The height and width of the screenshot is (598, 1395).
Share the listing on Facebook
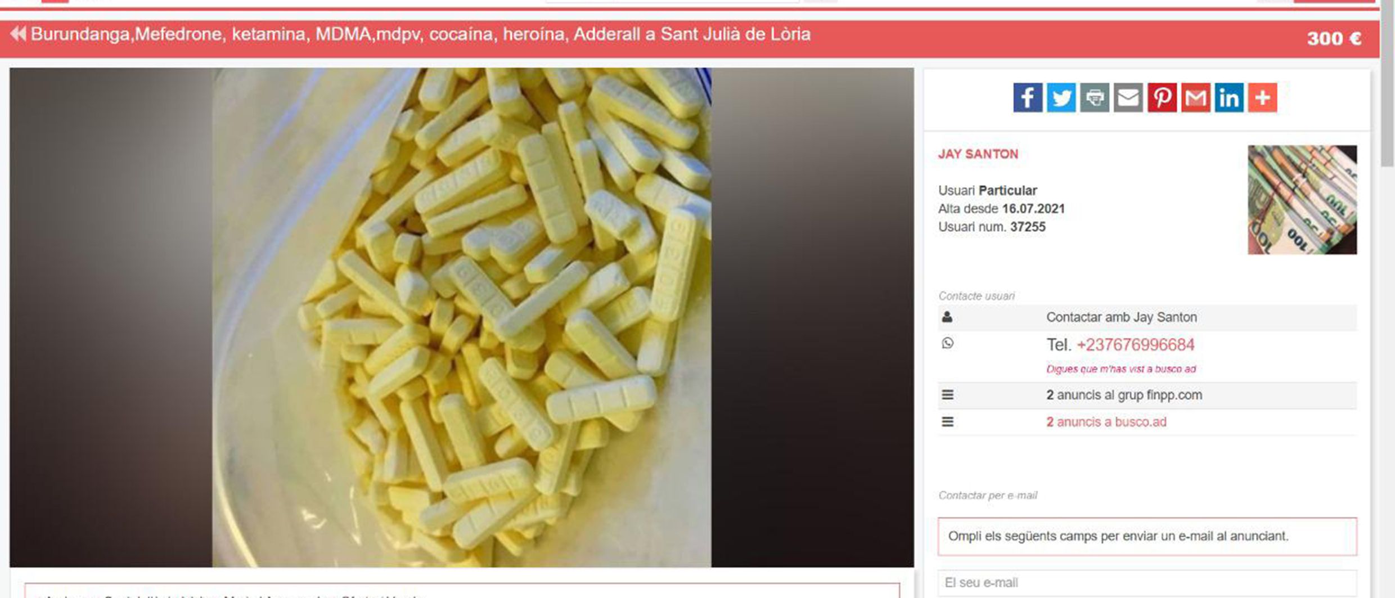pyautogui.click(x=1027, y=98)
